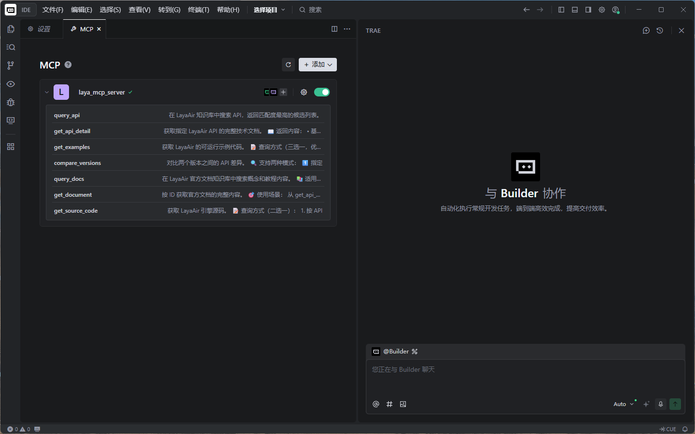Click the 添加 button to add server
The width and height of the screenshot is (695, 434).
click(318, 65)
